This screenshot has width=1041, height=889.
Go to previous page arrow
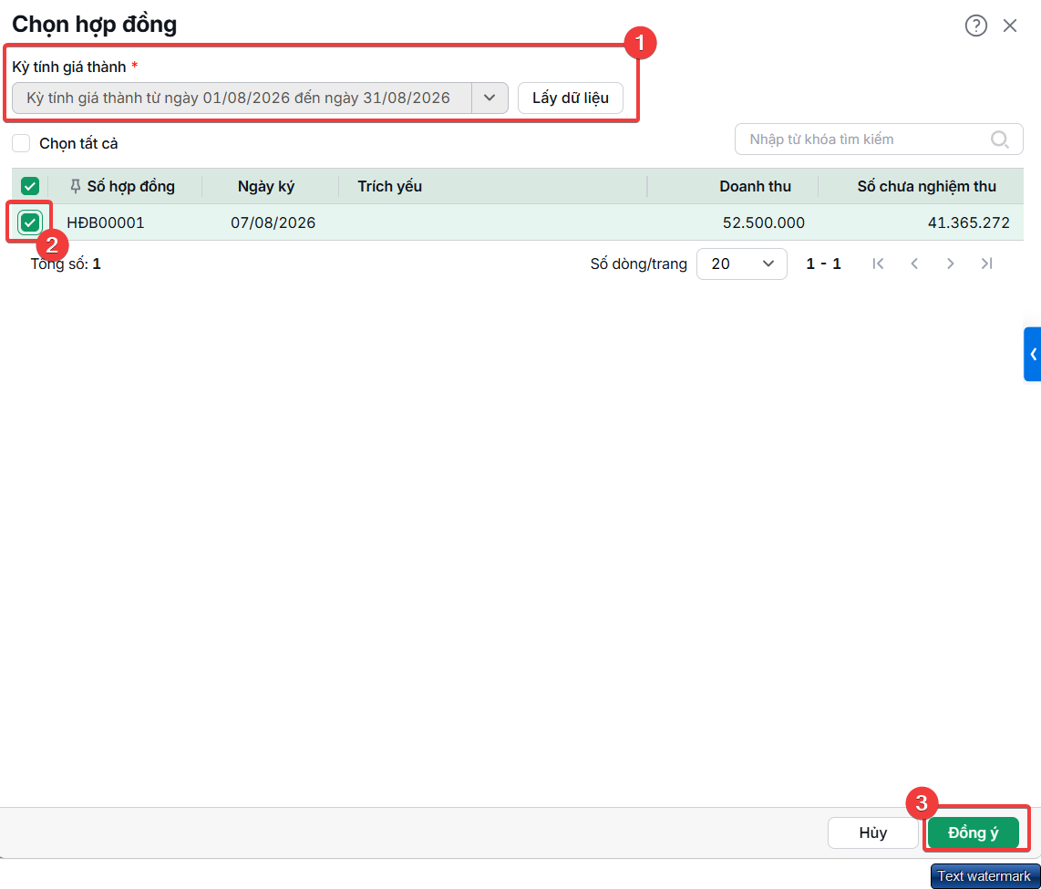click(914, 264)
